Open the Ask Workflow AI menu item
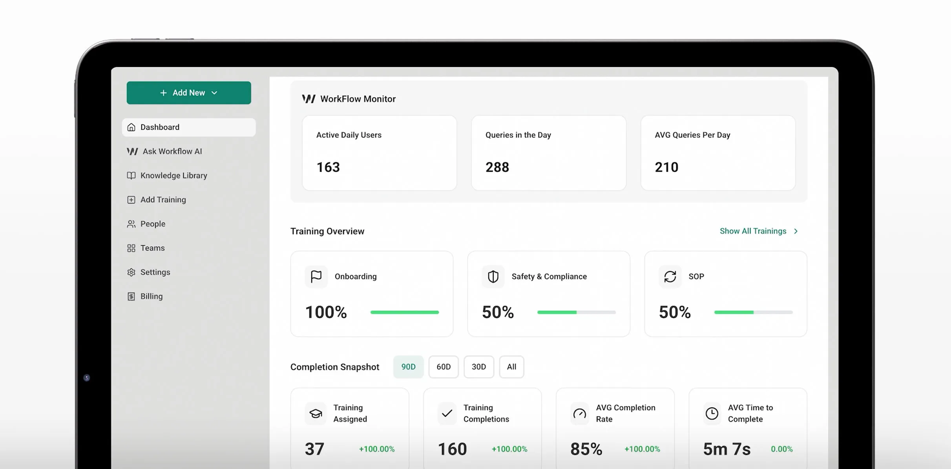The height and width of the screenshot is (469, 951). (172, 151)
